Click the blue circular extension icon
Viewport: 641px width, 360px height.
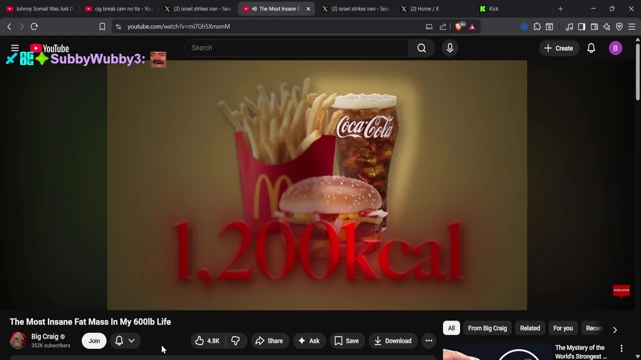tap(524, 26)
